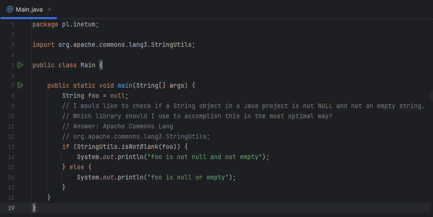Click the variable foo in its declaration
Viewport: 433px width, 217px height.
point(93,96)
